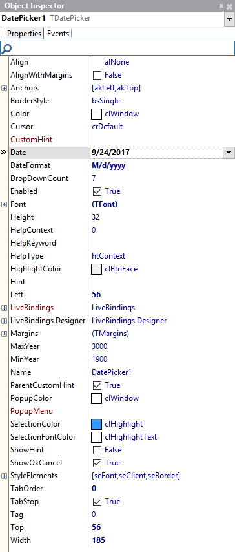235x552 pixels.
Task: Expand the Margins property node
Action: click(x=5, y=334)
